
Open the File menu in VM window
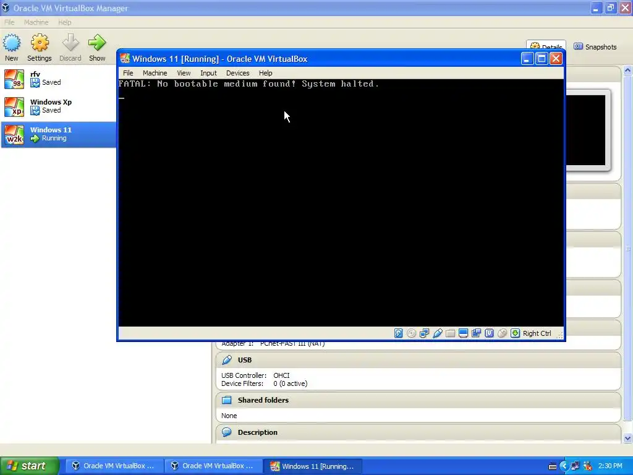coord(128,73)
